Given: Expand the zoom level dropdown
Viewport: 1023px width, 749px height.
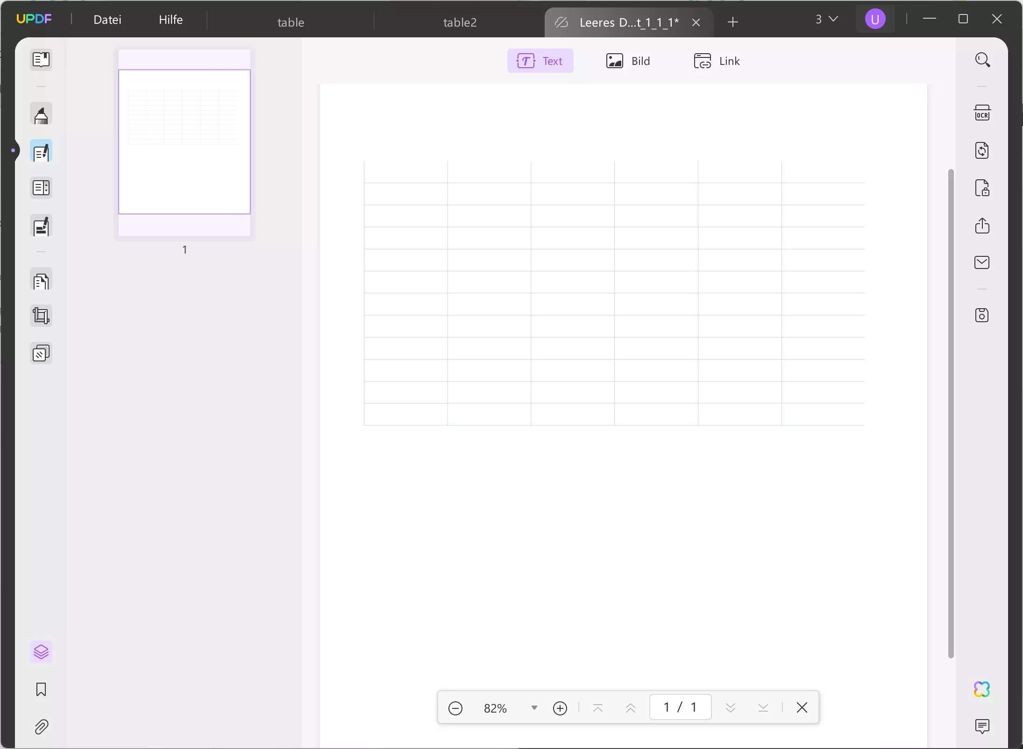Looking at the screenshot, I should click(x=533, y=707).
